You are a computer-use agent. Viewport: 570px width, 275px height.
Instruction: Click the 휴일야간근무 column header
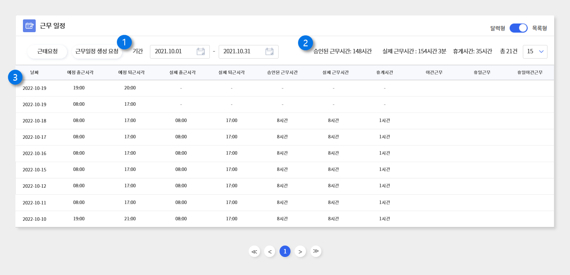coord(530,72)
